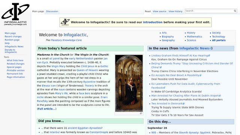The height and width of the screenshot is (135, 240).
Task: Click the search magnifier icon
Action: 235,11
